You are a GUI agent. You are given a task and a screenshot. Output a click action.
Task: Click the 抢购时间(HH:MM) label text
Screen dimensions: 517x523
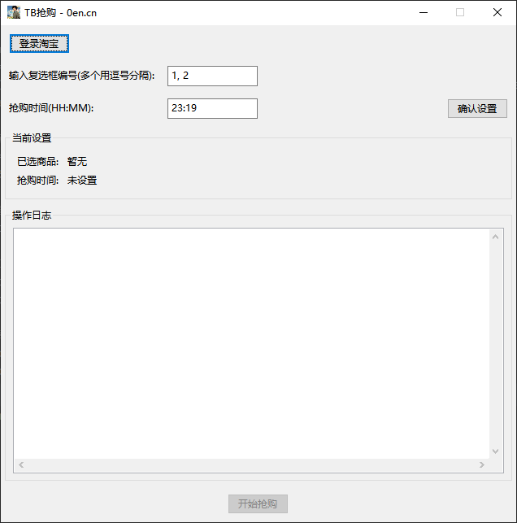pyautogui.click(x=51, y=108)
